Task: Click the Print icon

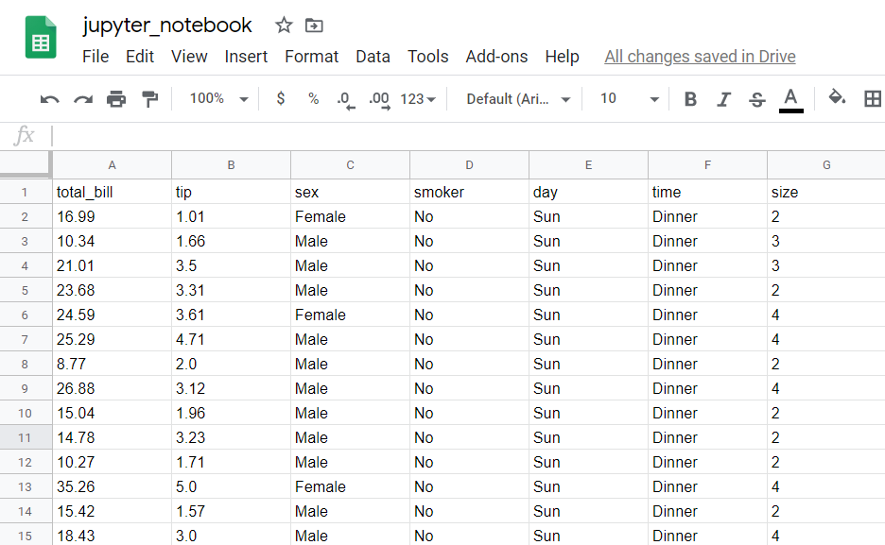Action: tap(116, 99)
